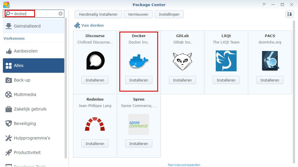Click the LXQt bird icon

point(226,60)
